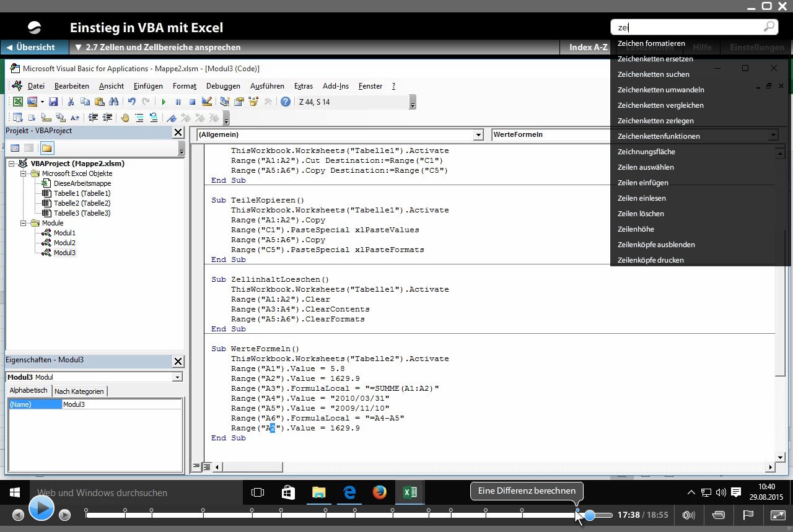Click the blue playback position slider knob
Image resolution: width=793 pixels, height=532 pixels.
[x=590, y=515]
